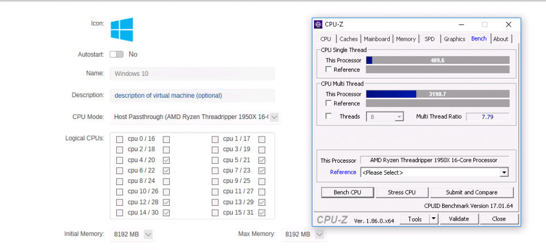Image resolution: width=546 pixels, height=250 pixels.
Task: Open the Threads count dropdown in CPU-Z
Action: [399, 117]
